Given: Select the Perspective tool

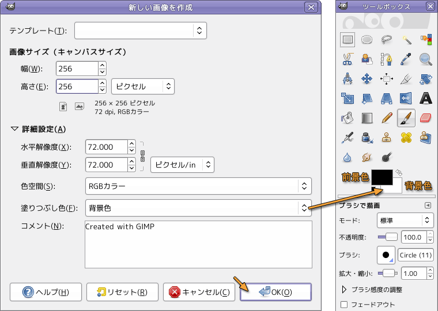Looking at the screenshot, I should click(x=386, y=98).
